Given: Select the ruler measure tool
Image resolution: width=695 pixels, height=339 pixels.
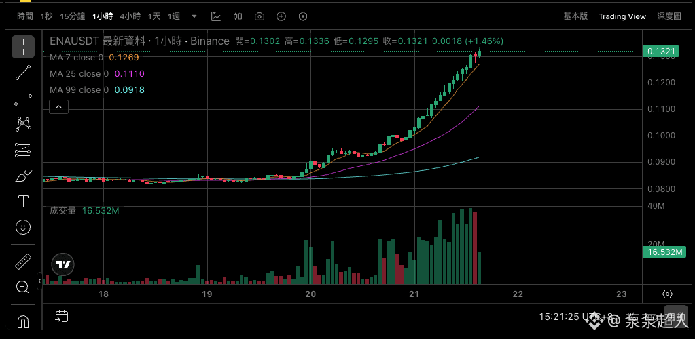Looking at the screenshot, I should pos(23,261).
